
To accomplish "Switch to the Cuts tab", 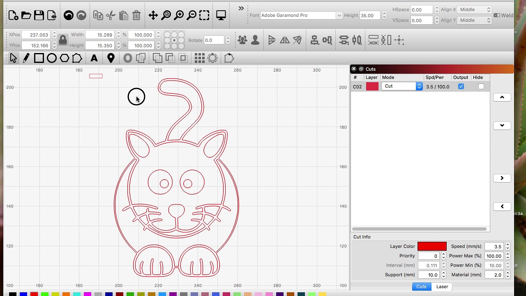I will (421, 287).
